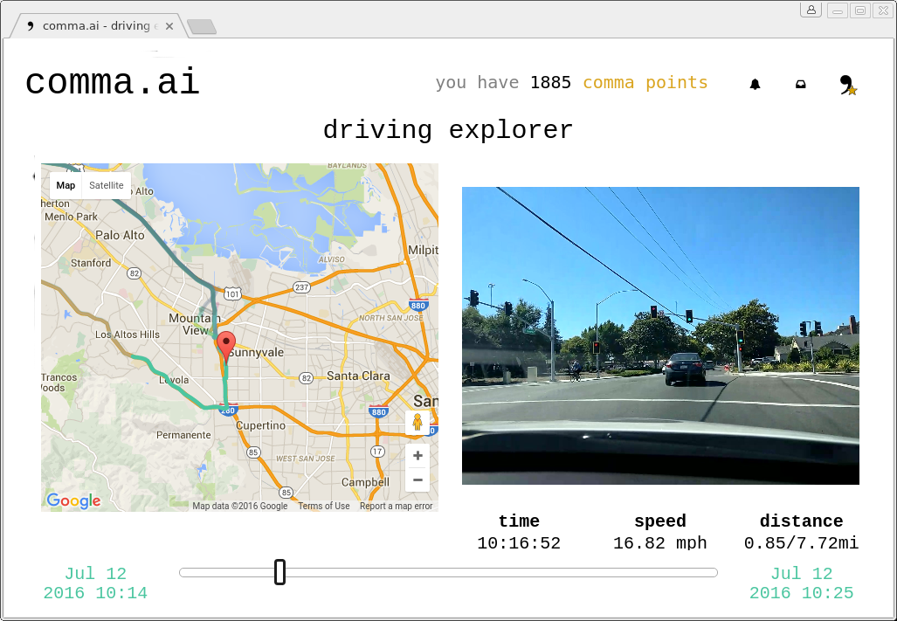Click the 17 highway shield on map

tap(377, 452)
